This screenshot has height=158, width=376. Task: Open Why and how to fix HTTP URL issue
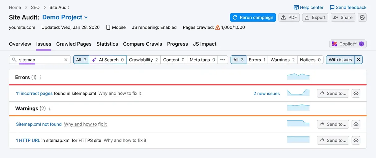pos(125,140)
